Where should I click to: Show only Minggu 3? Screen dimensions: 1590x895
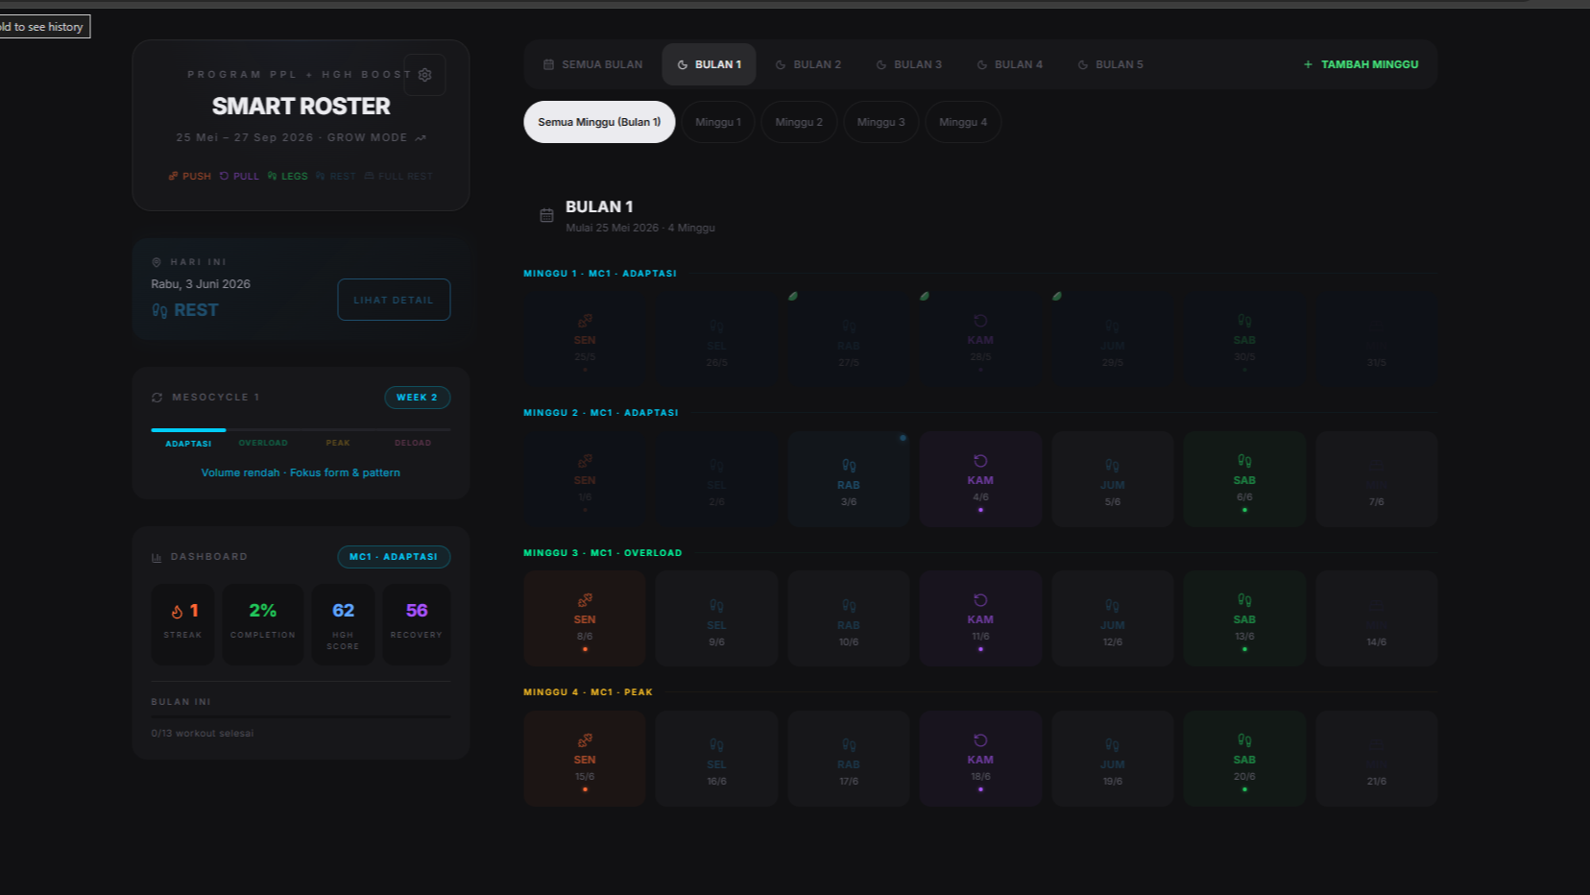880,122
